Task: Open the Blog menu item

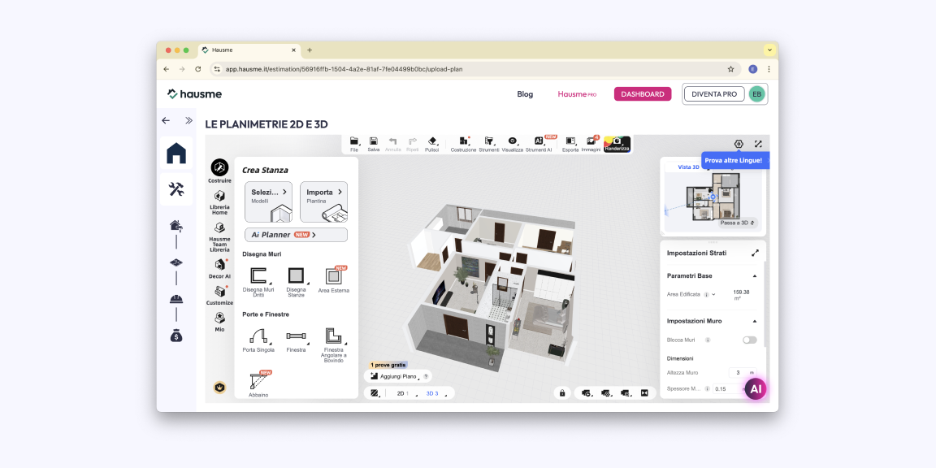Action: tap(525, 94)
